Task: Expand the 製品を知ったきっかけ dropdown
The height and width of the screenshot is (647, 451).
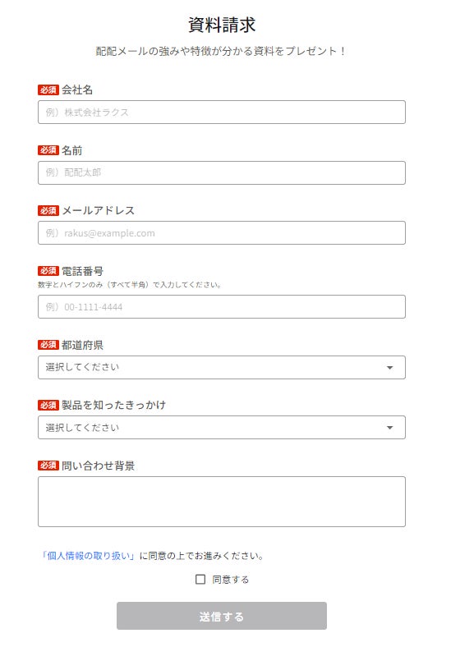Action: coord(221,427)
